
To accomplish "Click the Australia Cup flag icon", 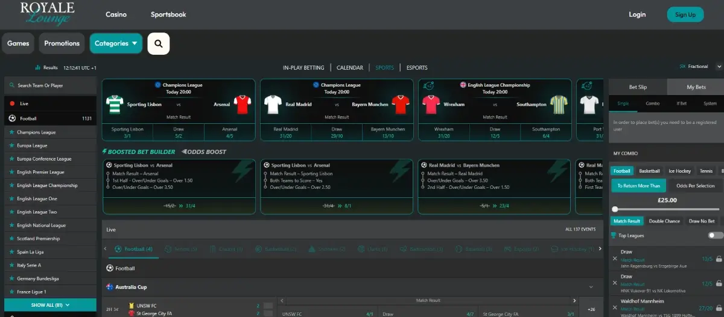I will [x=110, y=287].
